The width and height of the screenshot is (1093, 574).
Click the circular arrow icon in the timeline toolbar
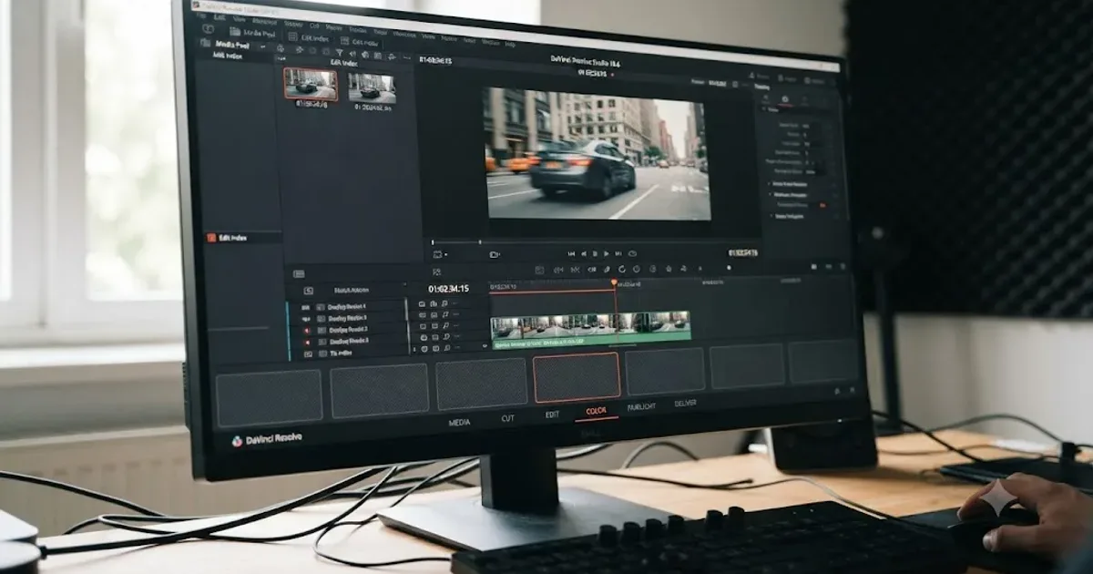[x=622, y=269]
